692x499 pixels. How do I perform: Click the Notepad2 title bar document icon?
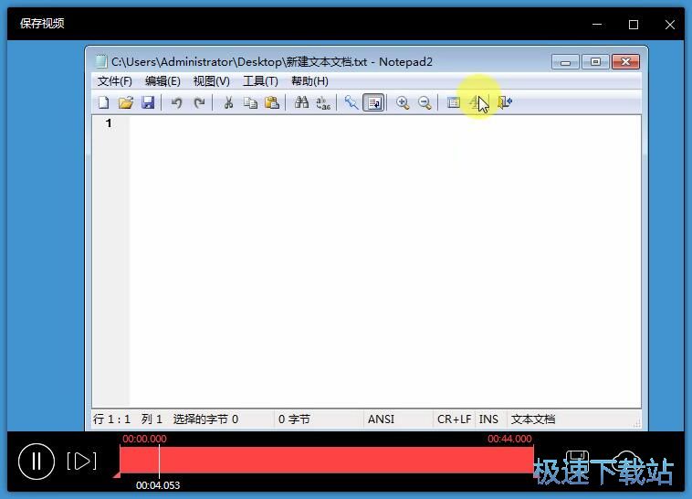101,61
